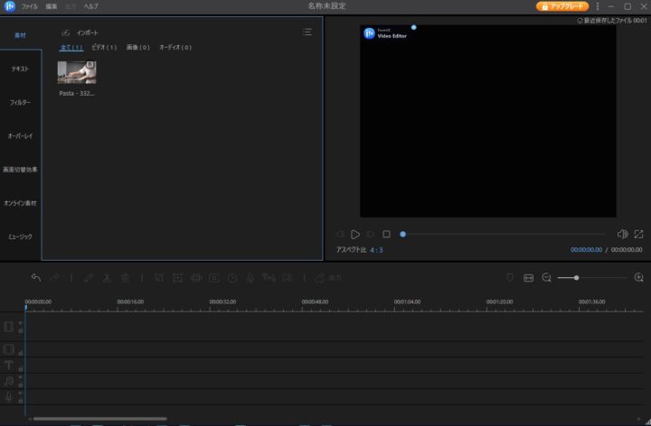
Task: Click the Stop button under the preview
Action: [386, 234]
